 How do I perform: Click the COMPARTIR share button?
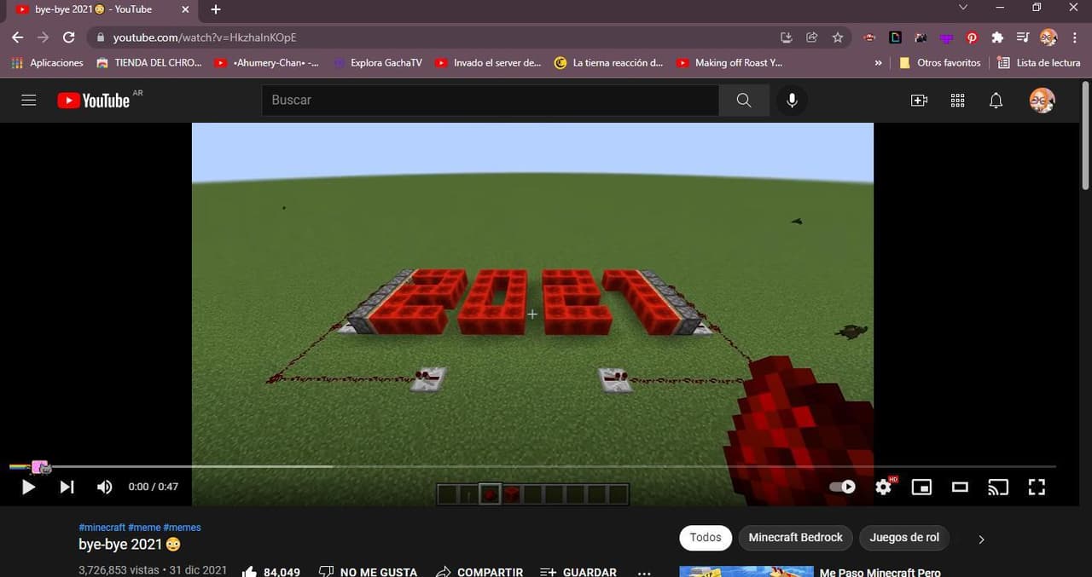point(479,572)
